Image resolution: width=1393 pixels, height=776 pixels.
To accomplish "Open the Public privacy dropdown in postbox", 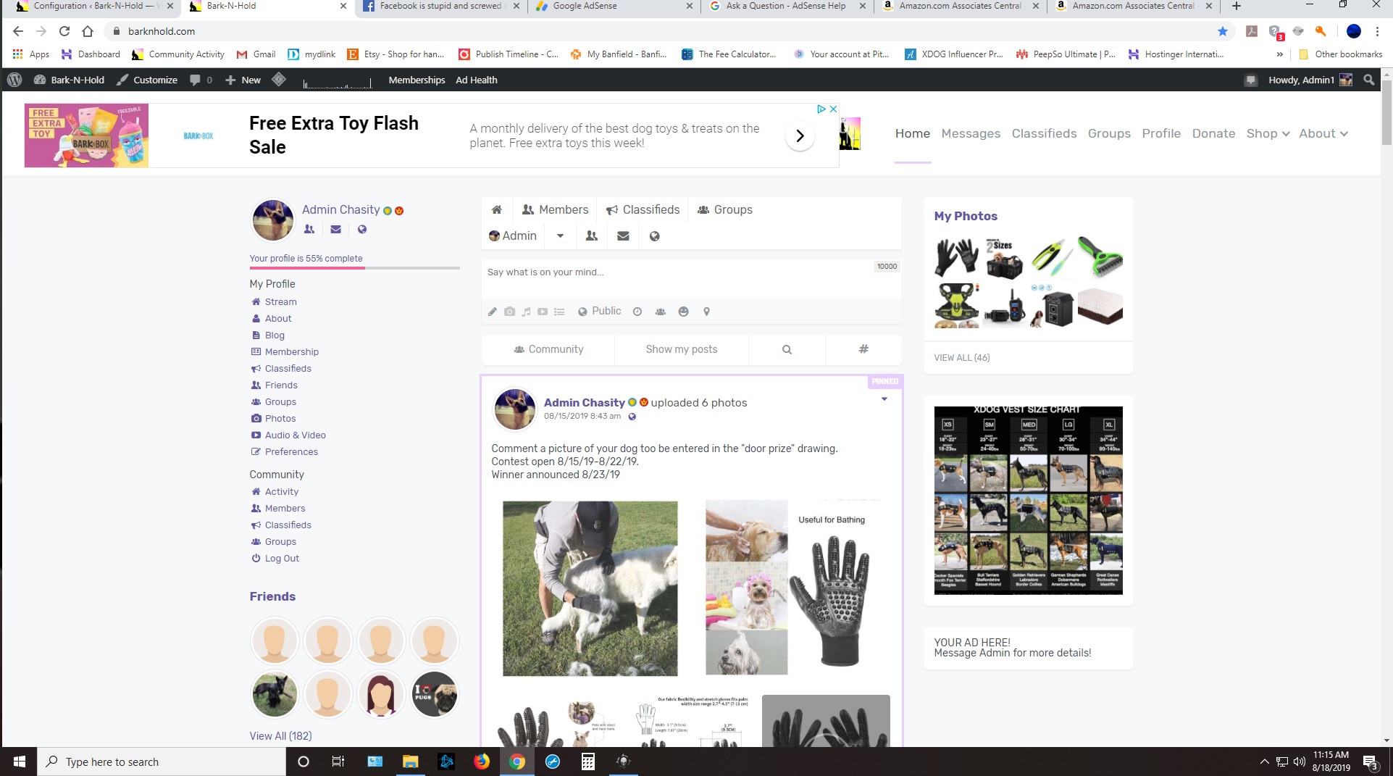I will (600, 312).
